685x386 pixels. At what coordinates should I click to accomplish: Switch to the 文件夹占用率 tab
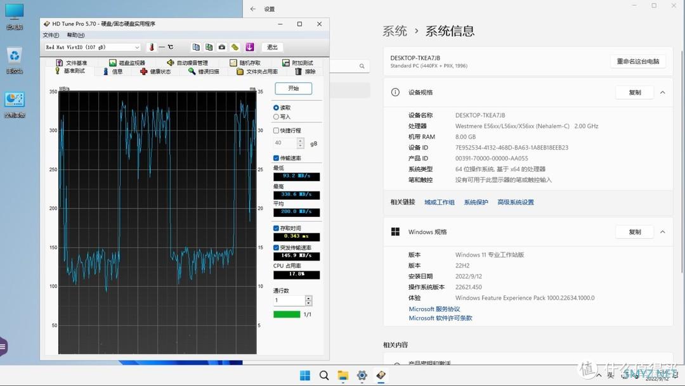[x=258, y=72]
